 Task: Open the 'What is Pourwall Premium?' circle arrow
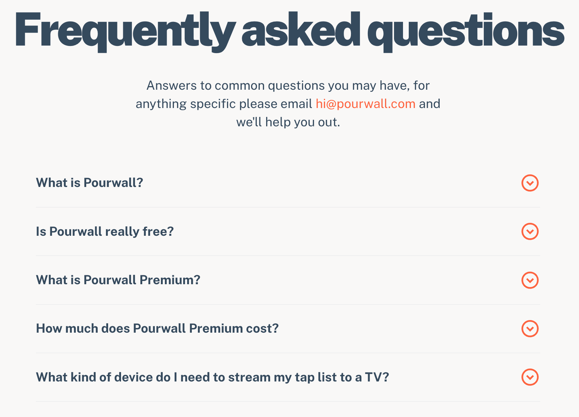pyautogui.click(x=530, y=280)
